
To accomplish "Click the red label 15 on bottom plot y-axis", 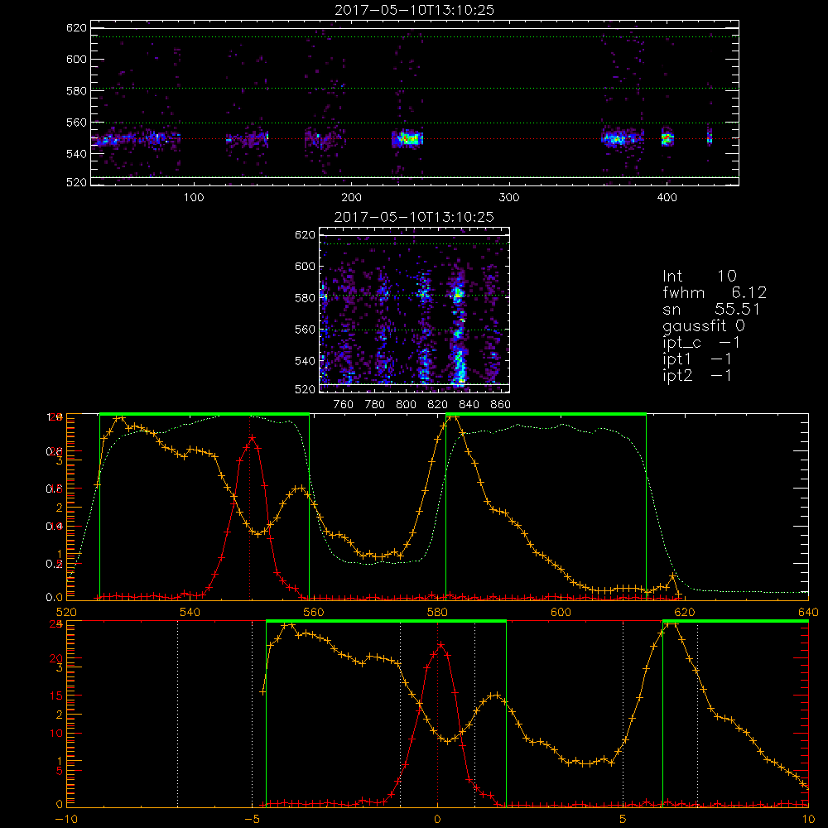I will tap(56, 696).
